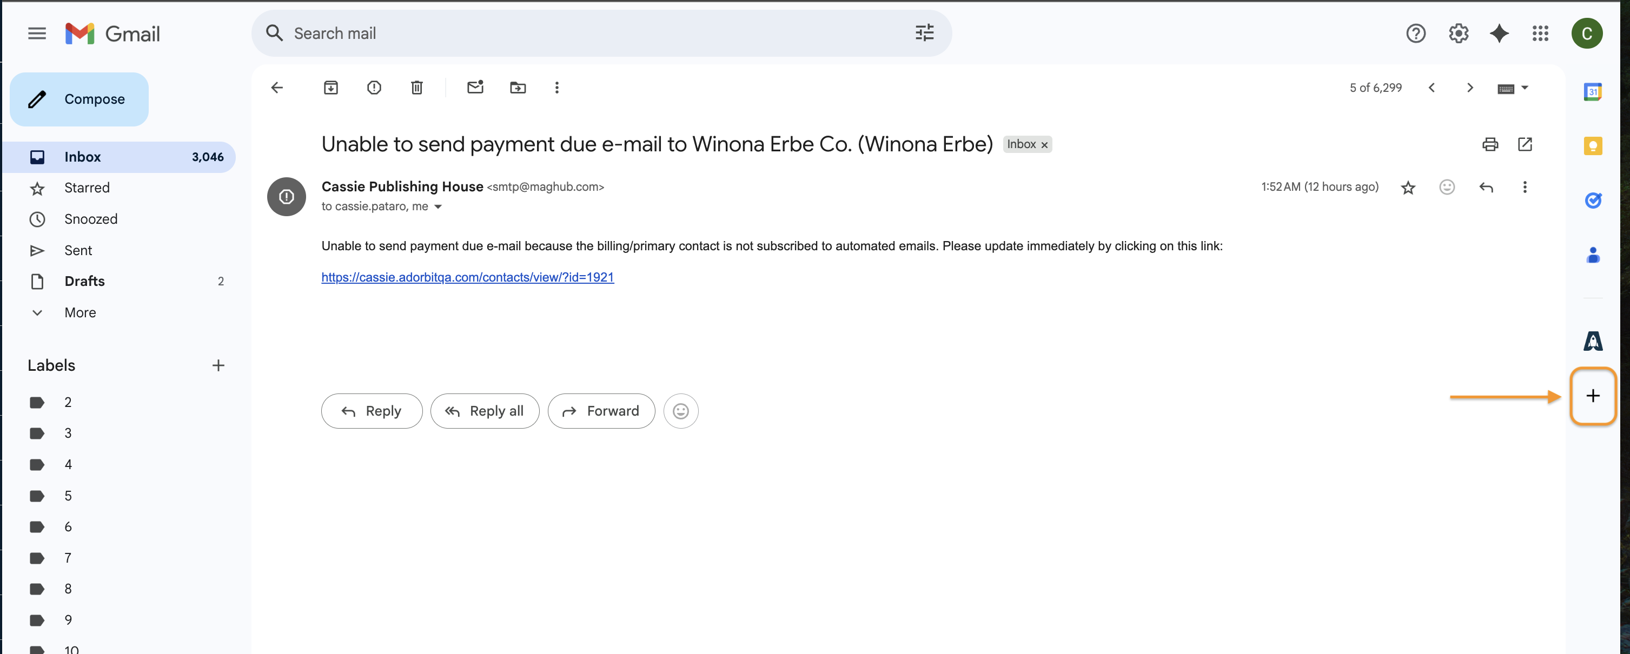Open label 5
Viewport: 1630px width, 654px height.
119,496
